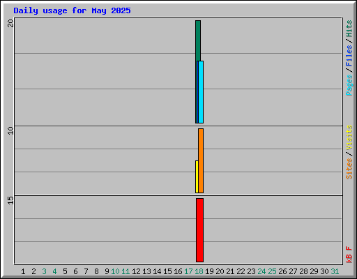This screenshot has width=357, height=279.
Task: Click day 12 on the x-axis
Action: 136,271
